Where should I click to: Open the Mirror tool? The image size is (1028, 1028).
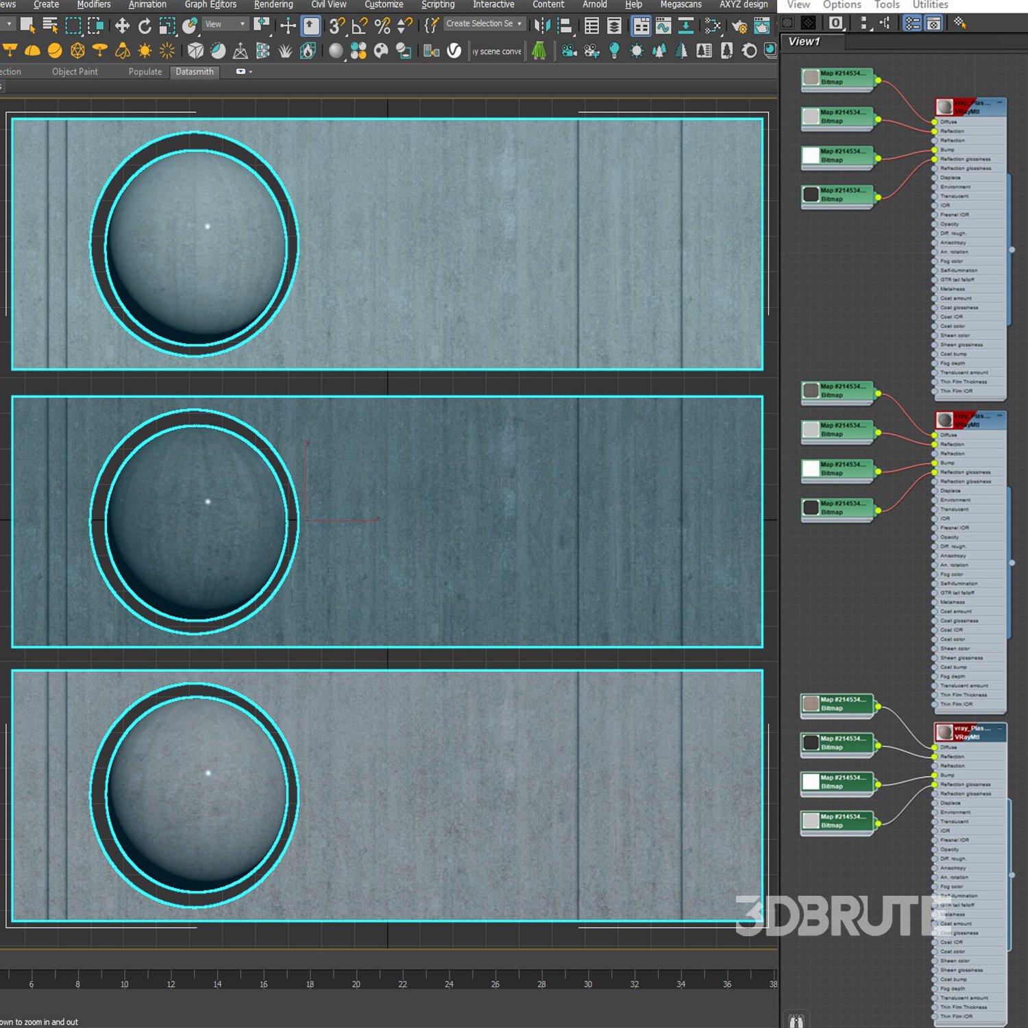542,26
